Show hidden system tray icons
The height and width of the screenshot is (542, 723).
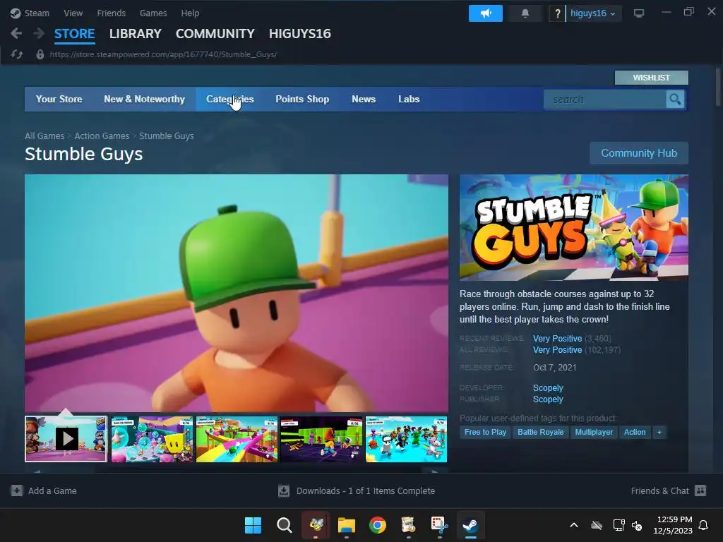click(x=574, y=525)
